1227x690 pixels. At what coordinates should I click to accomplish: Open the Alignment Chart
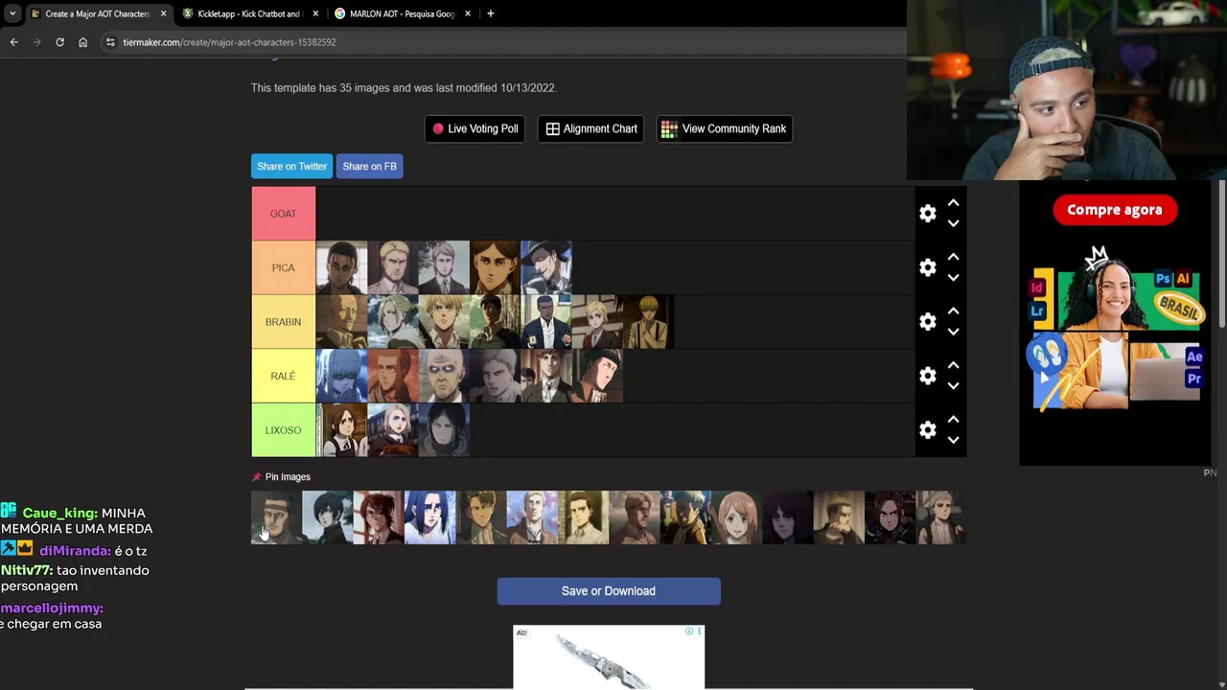click(x=591, y=128)
